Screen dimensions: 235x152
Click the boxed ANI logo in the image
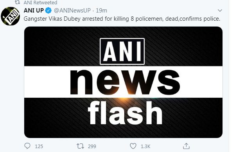click(122, 51)
